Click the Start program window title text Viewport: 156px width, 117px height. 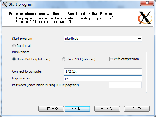[21, 4]
